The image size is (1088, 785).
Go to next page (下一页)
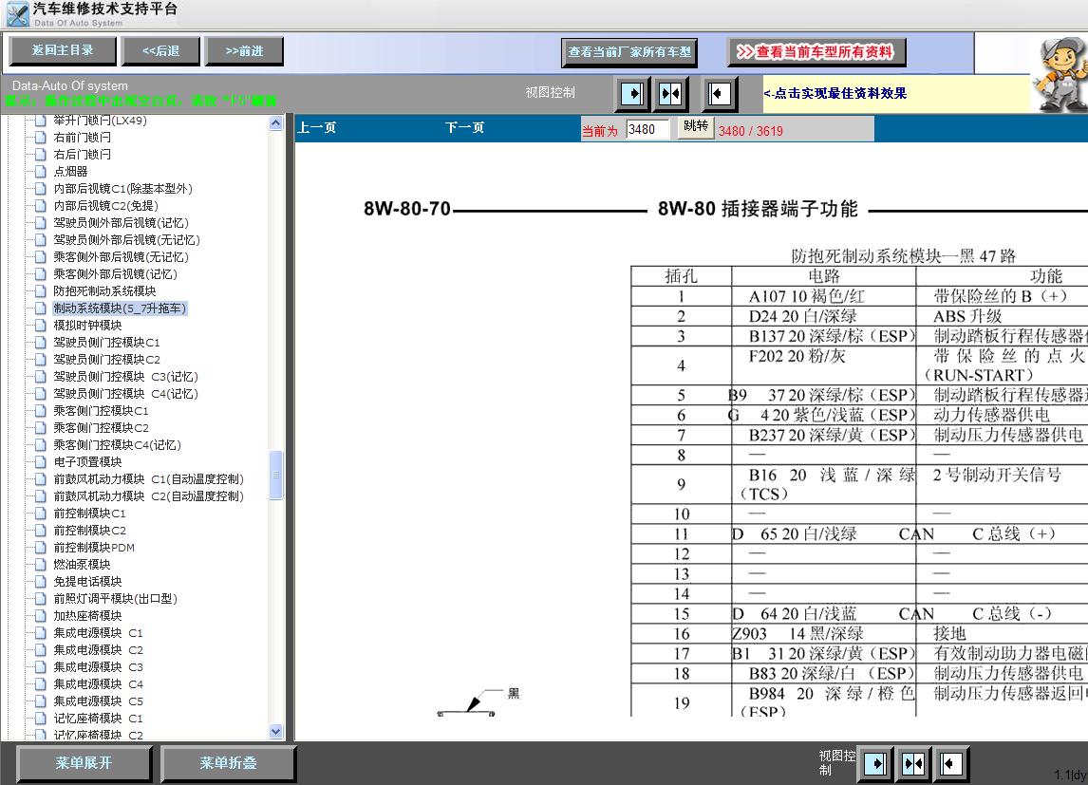pos(464,127)
